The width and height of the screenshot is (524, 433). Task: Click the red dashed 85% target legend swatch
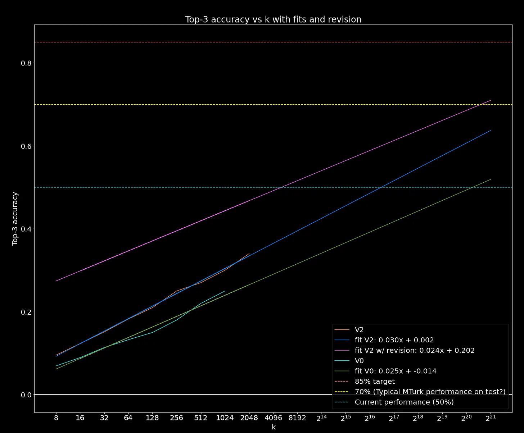coord(342,382)
